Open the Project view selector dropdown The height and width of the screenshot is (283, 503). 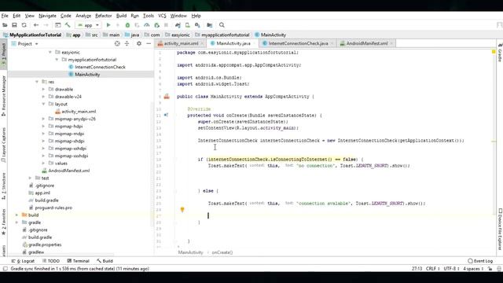(25, 44)
